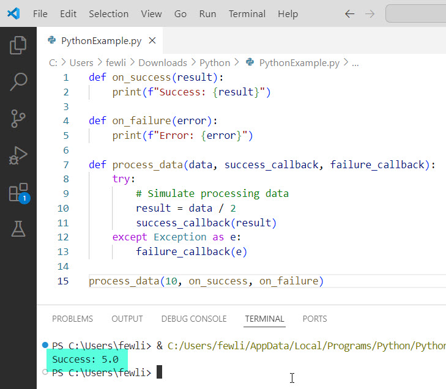Click the Extensions update badge showing 1
Image resolution: width=446 pixels, height=389 pixels.
24,198
